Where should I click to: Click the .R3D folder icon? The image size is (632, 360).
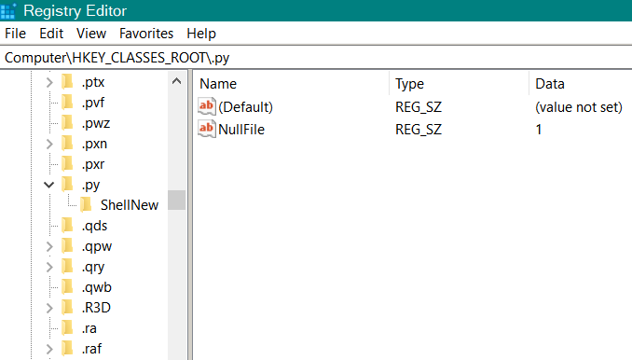point(67,308)
